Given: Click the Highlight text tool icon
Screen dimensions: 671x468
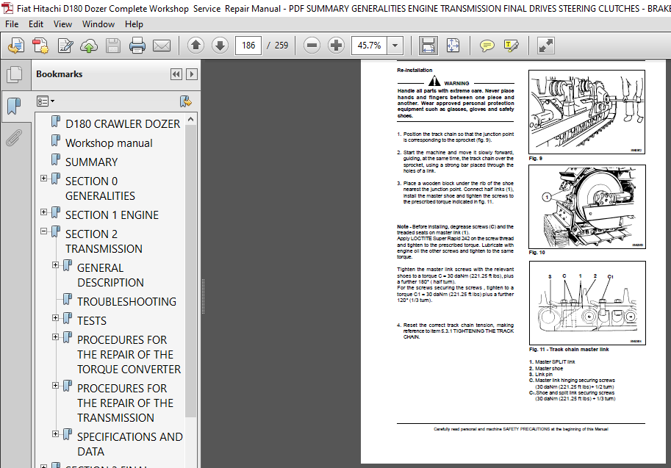Looking at the screenshot, I should (512, 46).
